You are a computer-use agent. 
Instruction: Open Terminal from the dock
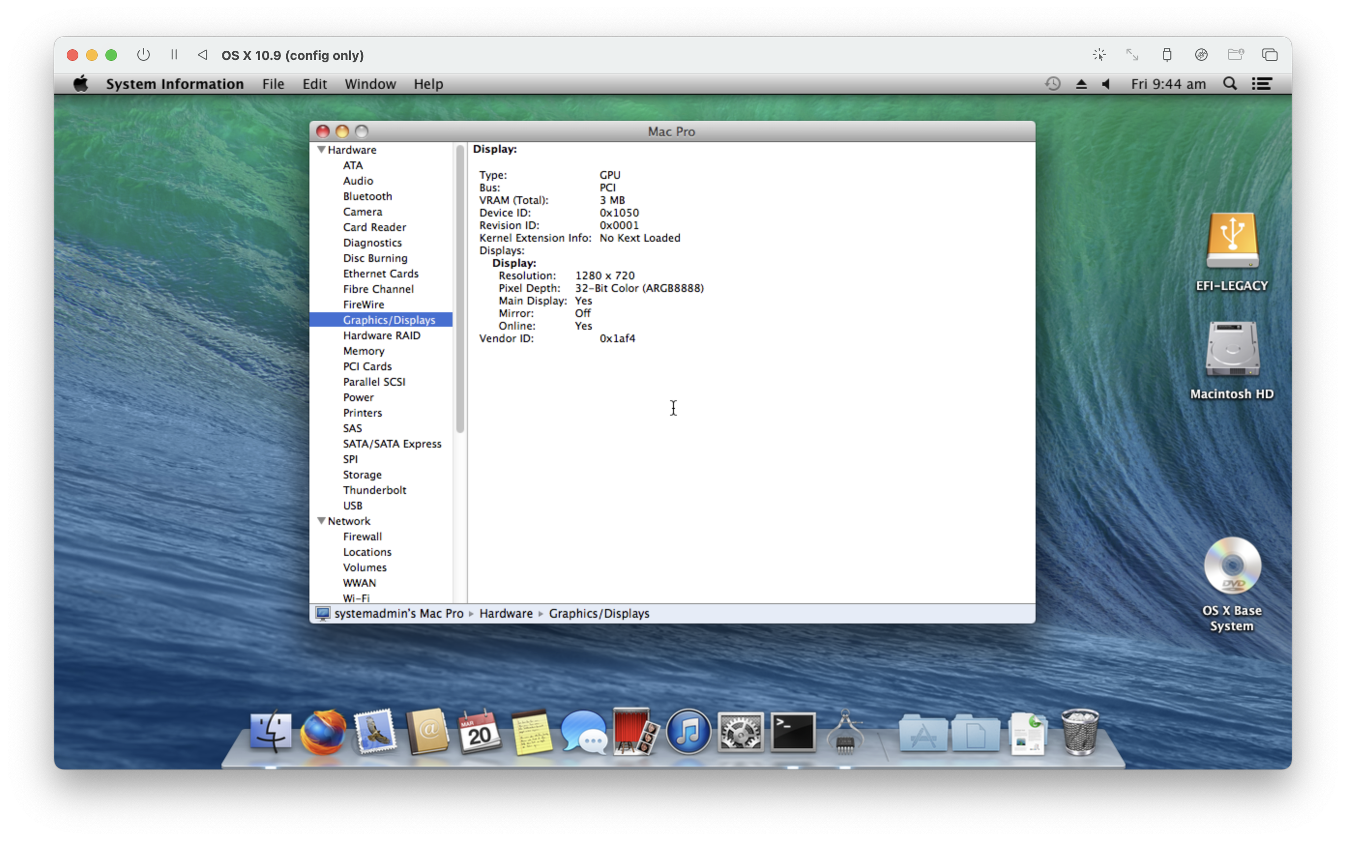(792, 732)
